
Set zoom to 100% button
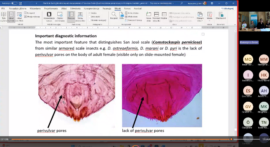(121, 15)
